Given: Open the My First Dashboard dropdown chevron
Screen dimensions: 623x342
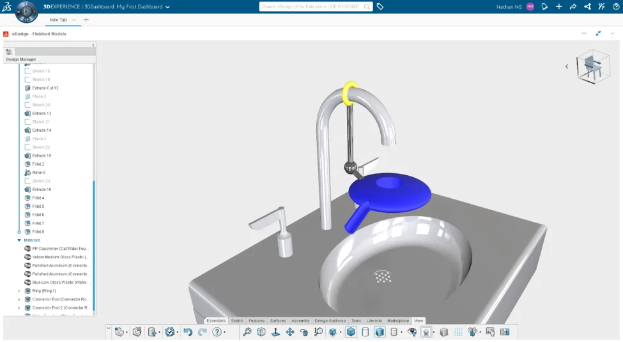Looking at the screenshot, I should click(168, 7).
